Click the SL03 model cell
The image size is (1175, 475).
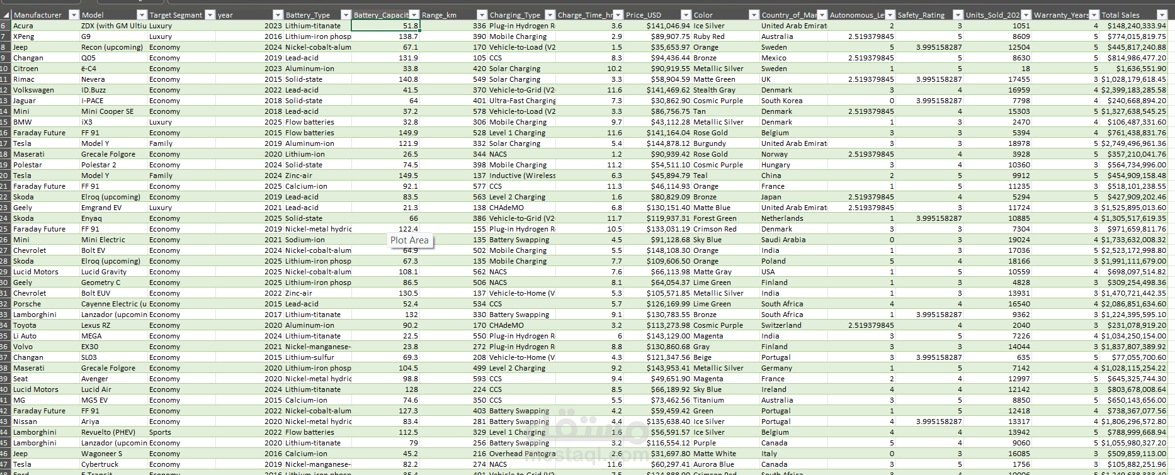click(x=113, y=357)
